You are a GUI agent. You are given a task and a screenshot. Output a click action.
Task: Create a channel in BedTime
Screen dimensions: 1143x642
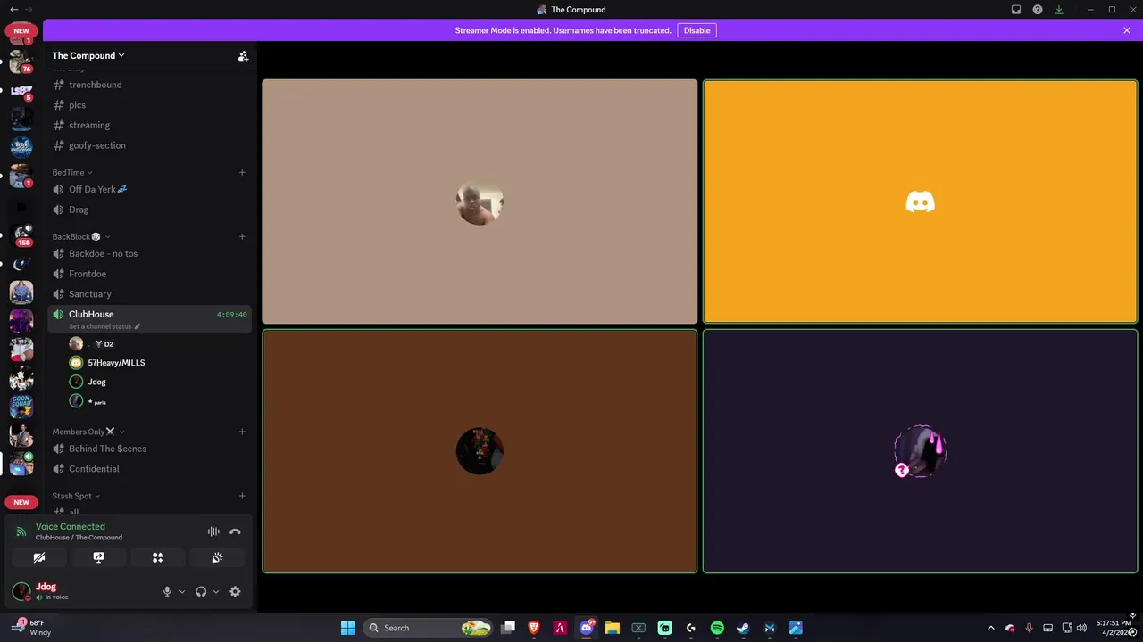242,172
